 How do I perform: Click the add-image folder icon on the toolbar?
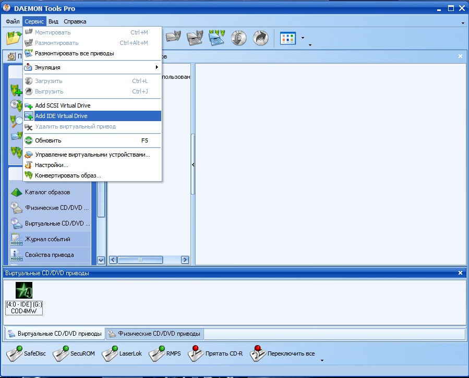coord(14,38)
